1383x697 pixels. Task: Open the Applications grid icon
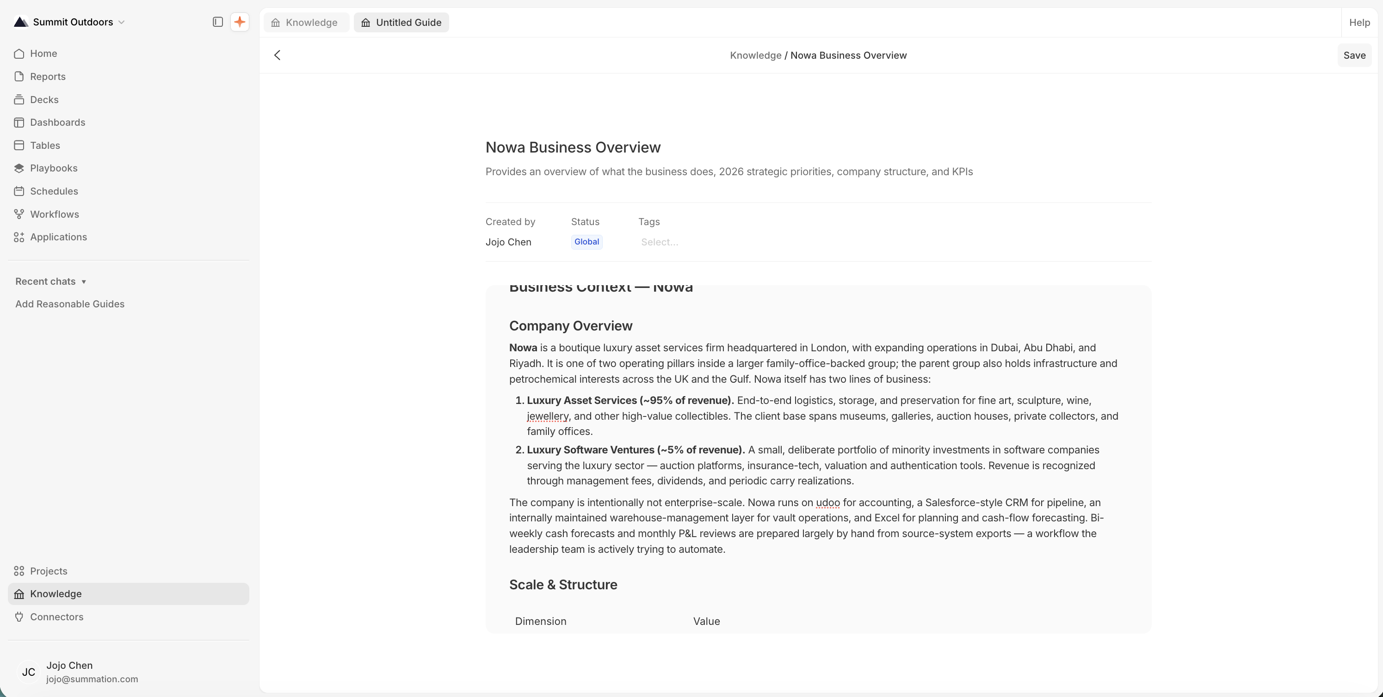point(19,237)
